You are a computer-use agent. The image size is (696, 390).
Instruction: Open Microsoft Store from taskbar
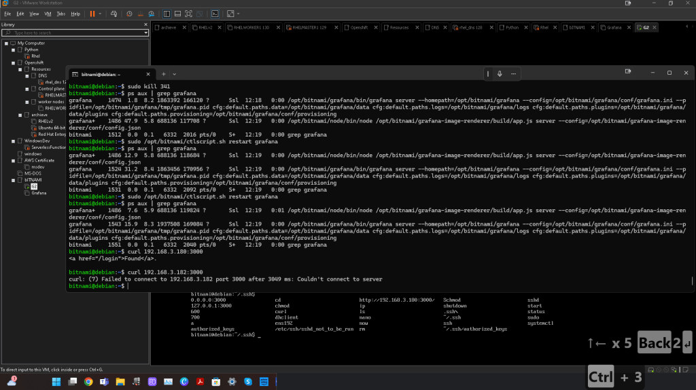tap(216, 382)
